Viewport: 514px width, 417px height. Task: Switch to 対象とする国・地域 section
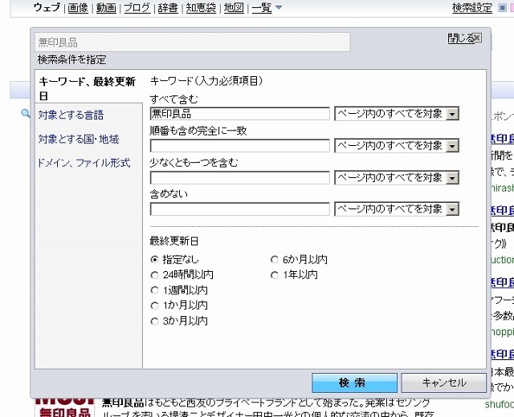[x=79, y=140]
